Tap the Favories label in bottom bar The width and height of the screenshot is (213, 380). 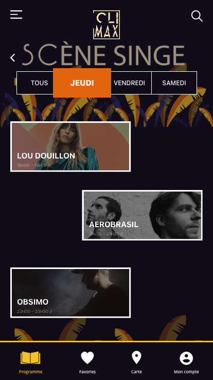87,372
